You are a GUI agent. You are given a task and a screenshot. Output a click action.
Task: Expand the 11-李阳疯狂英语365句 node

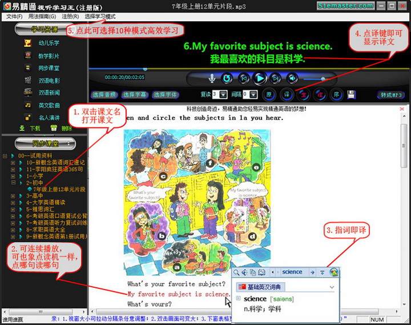click(x=13, y=170)
